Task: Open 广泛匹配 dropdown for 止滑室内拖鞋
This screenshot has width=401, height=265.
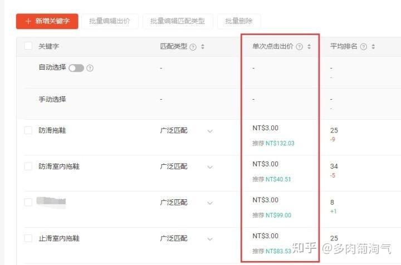Action: tap(187, 239)
